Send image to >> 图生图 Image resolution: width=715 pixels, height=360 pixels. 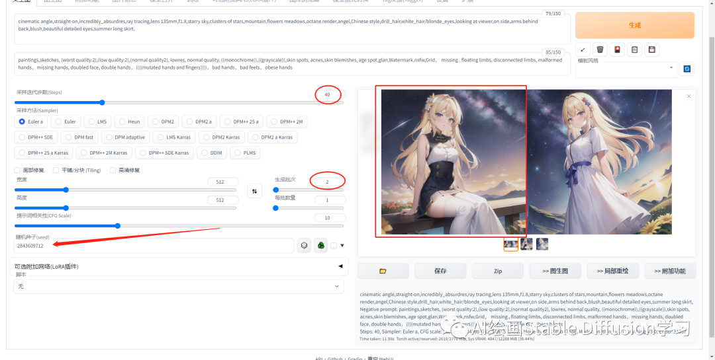555,271
